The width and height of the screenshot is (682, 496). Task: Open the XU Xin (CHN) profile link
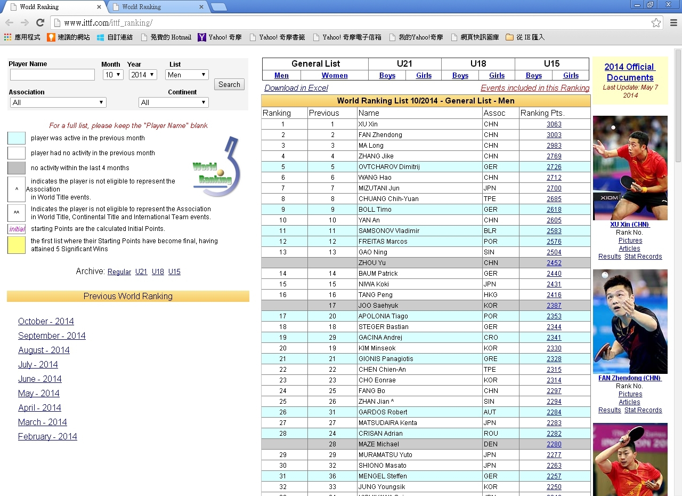click(630, 225)
